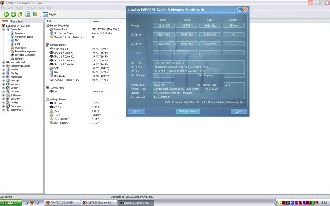Image resolution: width=330 pixels, height=206 pixels.
Task: Click the two-people users toolbar icon
Action: [35, 14]
